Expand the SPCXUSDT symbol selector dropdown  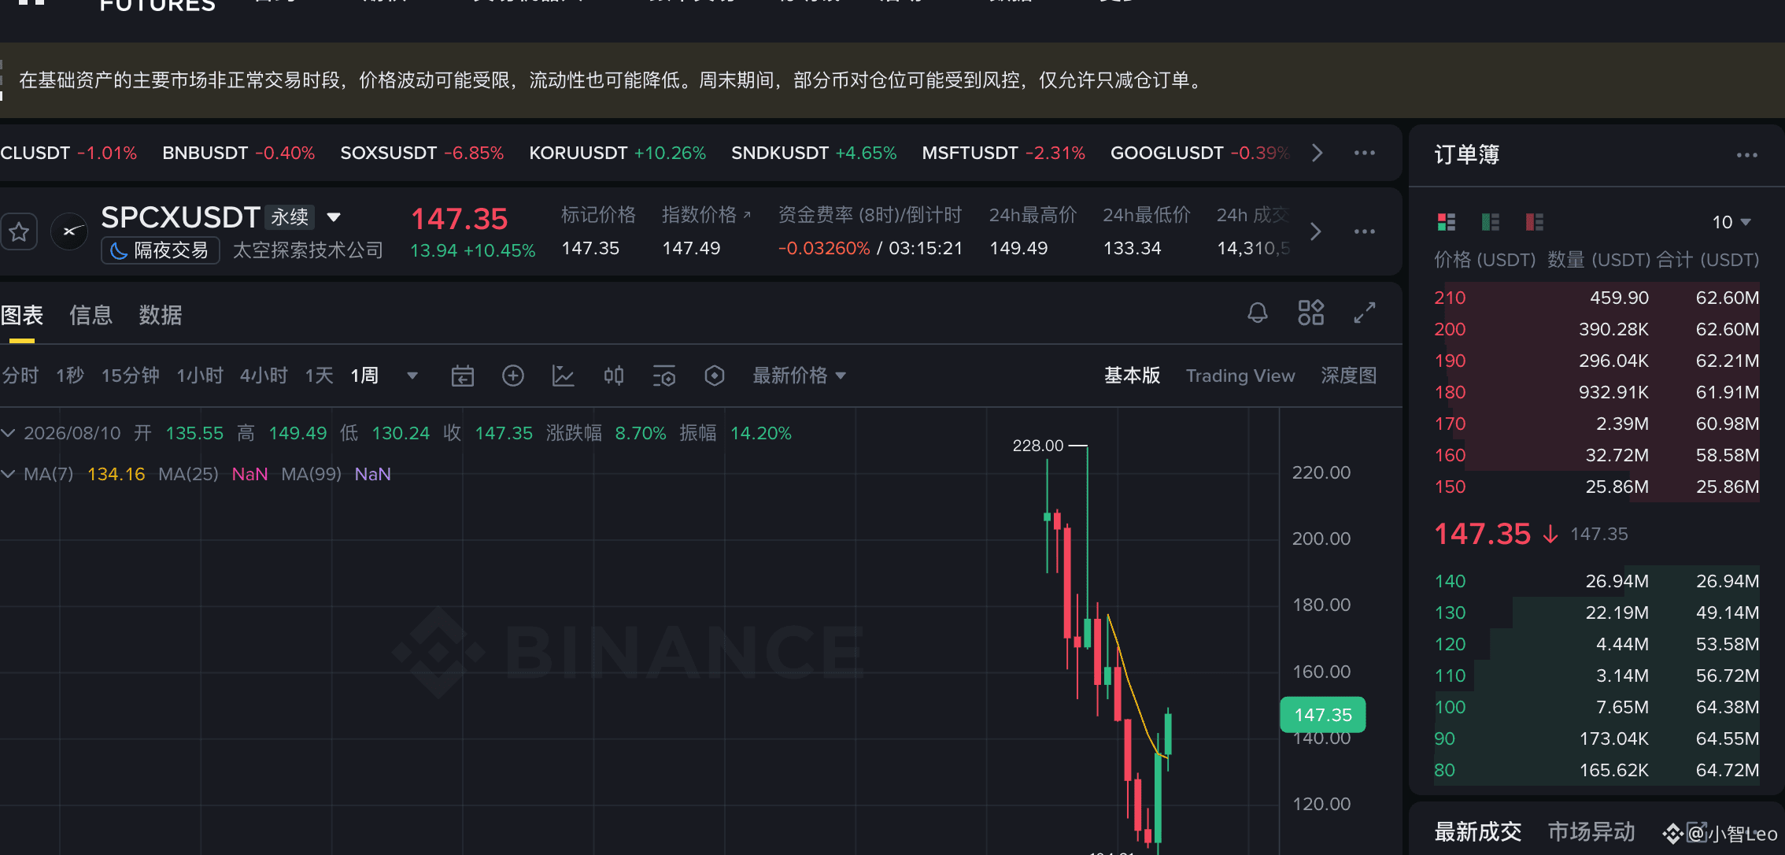pos(334,217)
